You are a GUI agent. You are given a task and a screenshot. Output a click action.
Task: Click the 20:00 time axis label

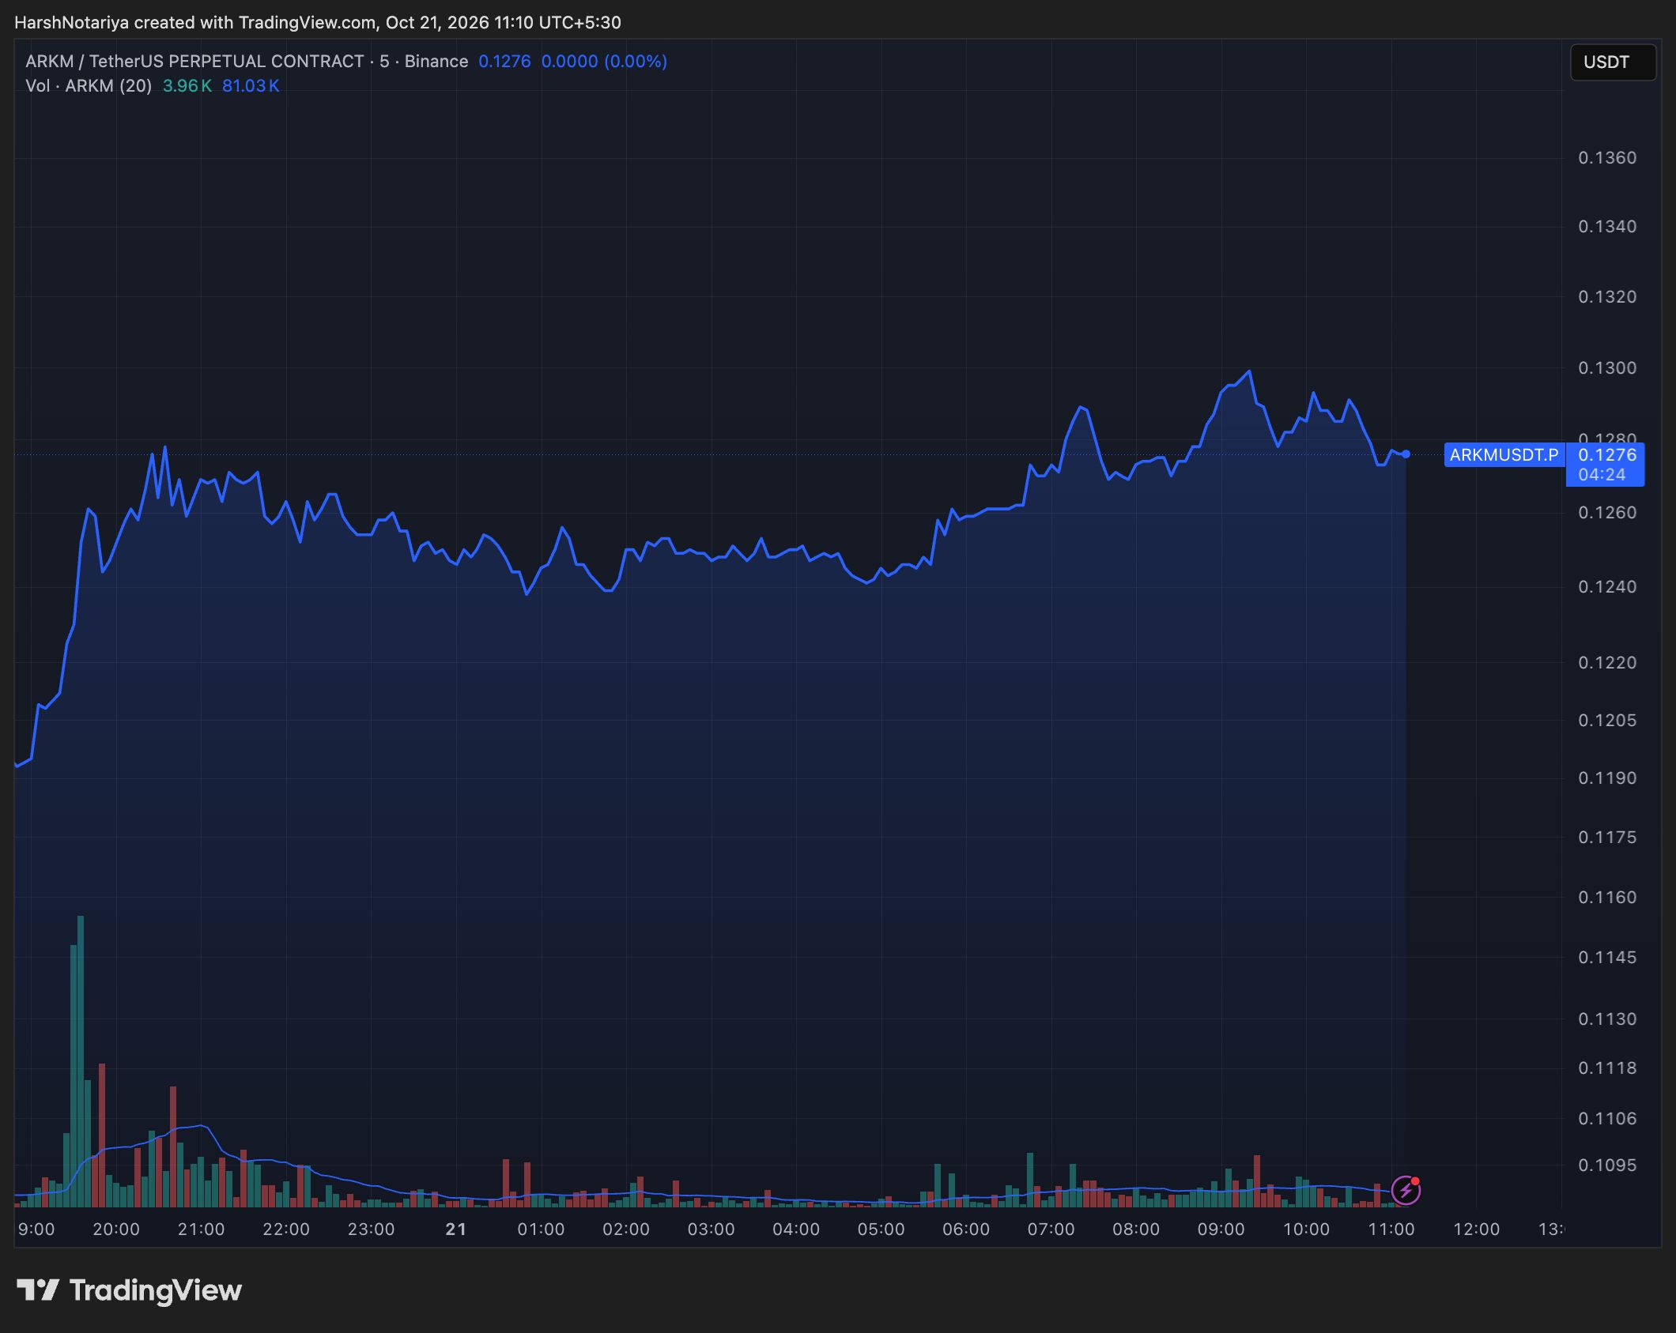pos(116,1229)
